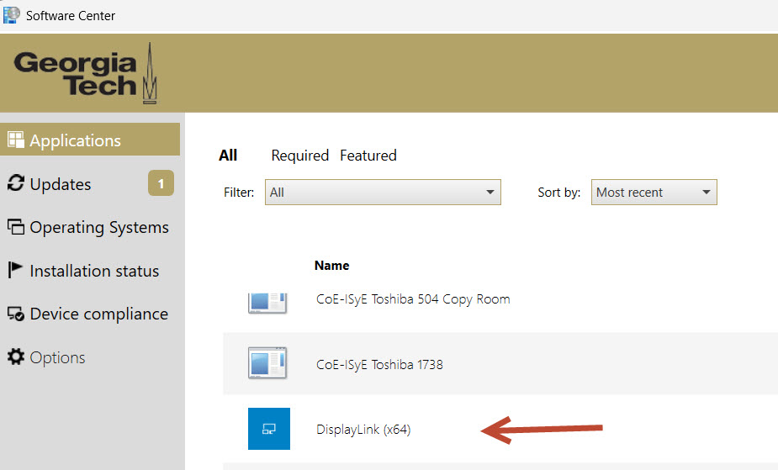The width and height of the screenshot is (778, 470).
Task: Click the Device compliance checkmark icon
Action: point(16,314)
